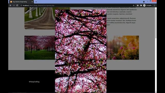
Task: Bookmark this page with the star icon
Action: pyautogui.click(x=134, y=5)
